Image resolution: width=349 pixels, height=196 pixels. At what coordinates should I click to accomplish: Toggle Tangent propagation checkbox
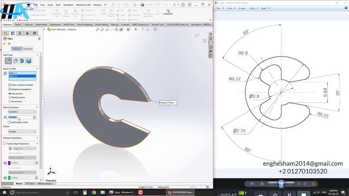coord(10,89)
